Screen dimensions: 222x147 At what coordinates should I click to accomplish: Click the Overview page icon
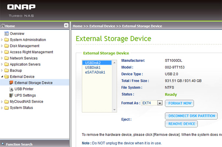(x=6, y=34)
